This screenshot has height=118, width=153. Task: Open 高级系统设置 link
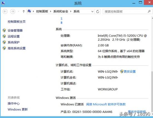click(x=17, y=48)
